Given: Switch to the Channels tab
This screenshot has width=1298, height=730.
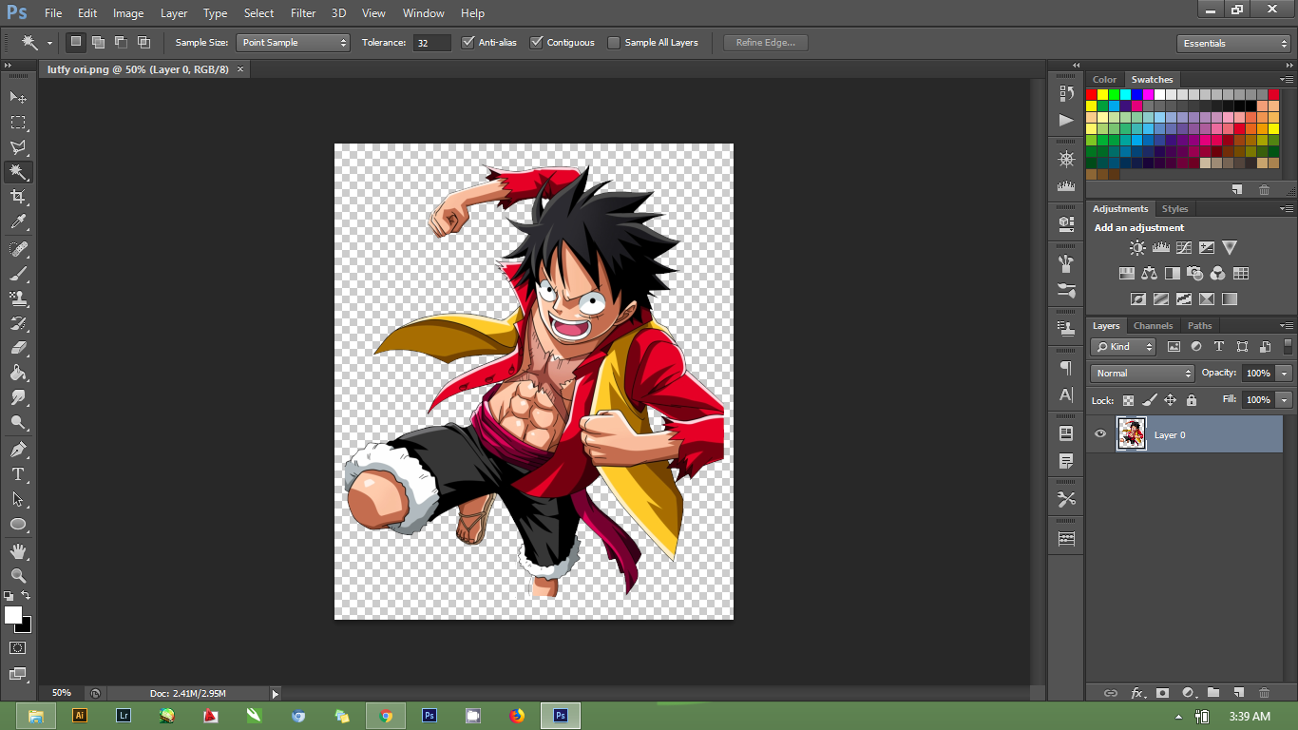Looking at the screenshot, I should 1154,326.
